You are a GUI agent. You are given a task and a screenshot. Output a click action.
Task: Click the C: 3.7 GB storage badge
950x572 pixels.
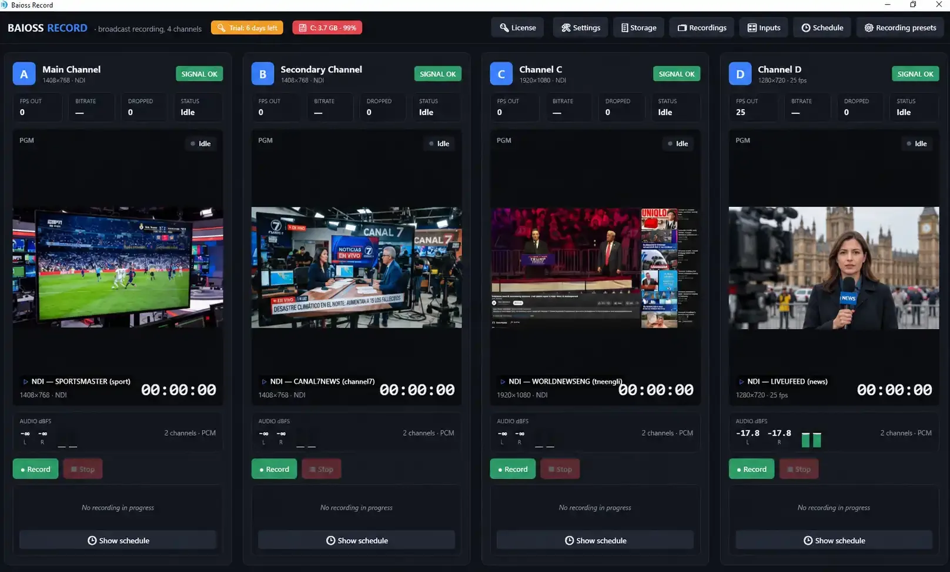[x=327, y=28]
